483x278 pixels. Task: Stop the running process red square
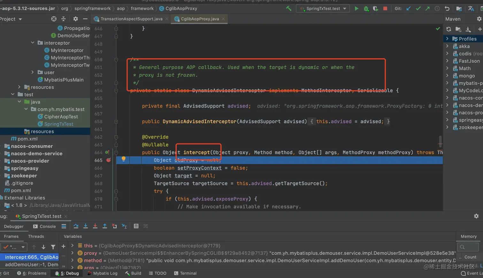(x=385, y=9)
